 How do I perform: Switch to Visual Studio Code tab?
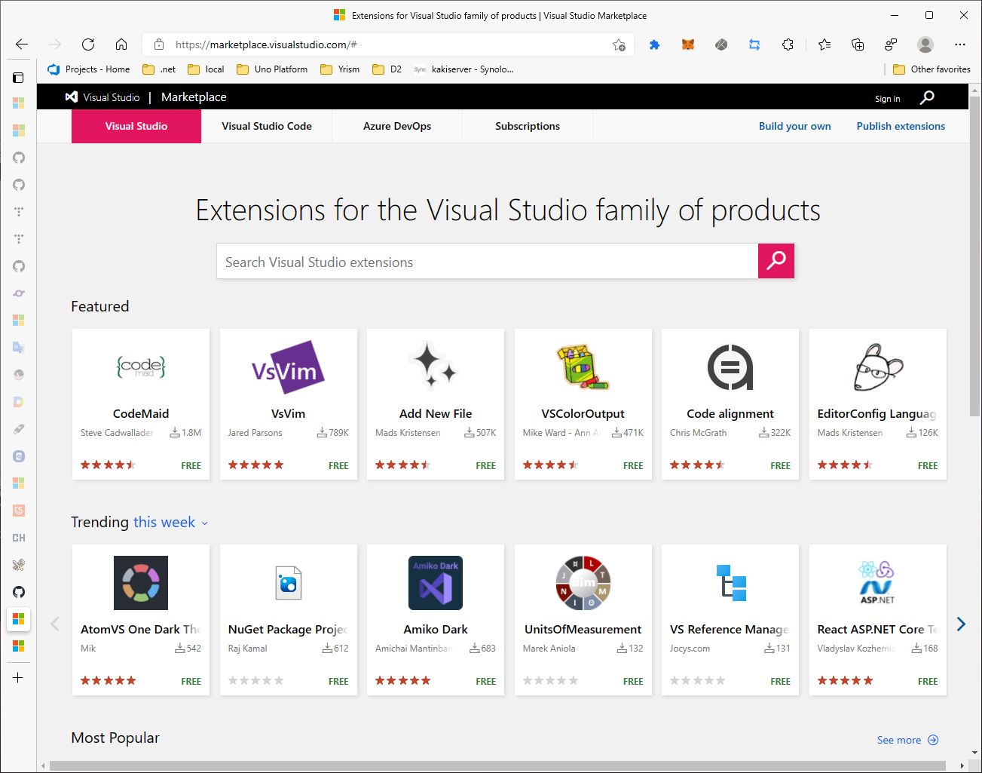(x=267, y=126)
